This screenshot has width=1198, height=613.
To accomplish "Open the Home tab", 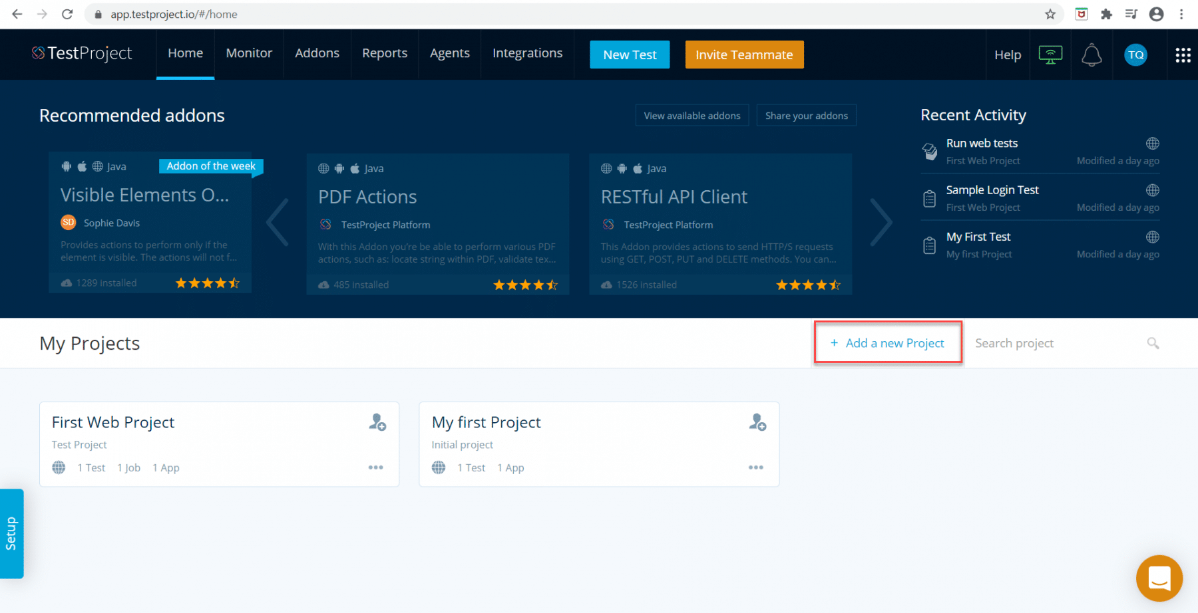I will [x=185, y=53].
